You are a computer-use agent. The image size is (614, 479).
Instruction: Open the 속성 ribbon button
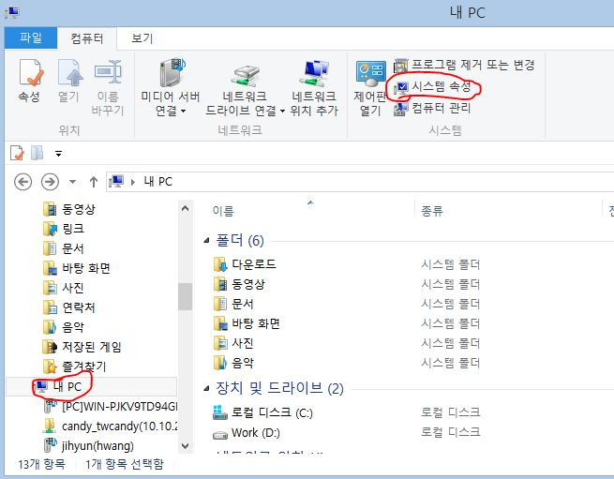tap(30, 81)
